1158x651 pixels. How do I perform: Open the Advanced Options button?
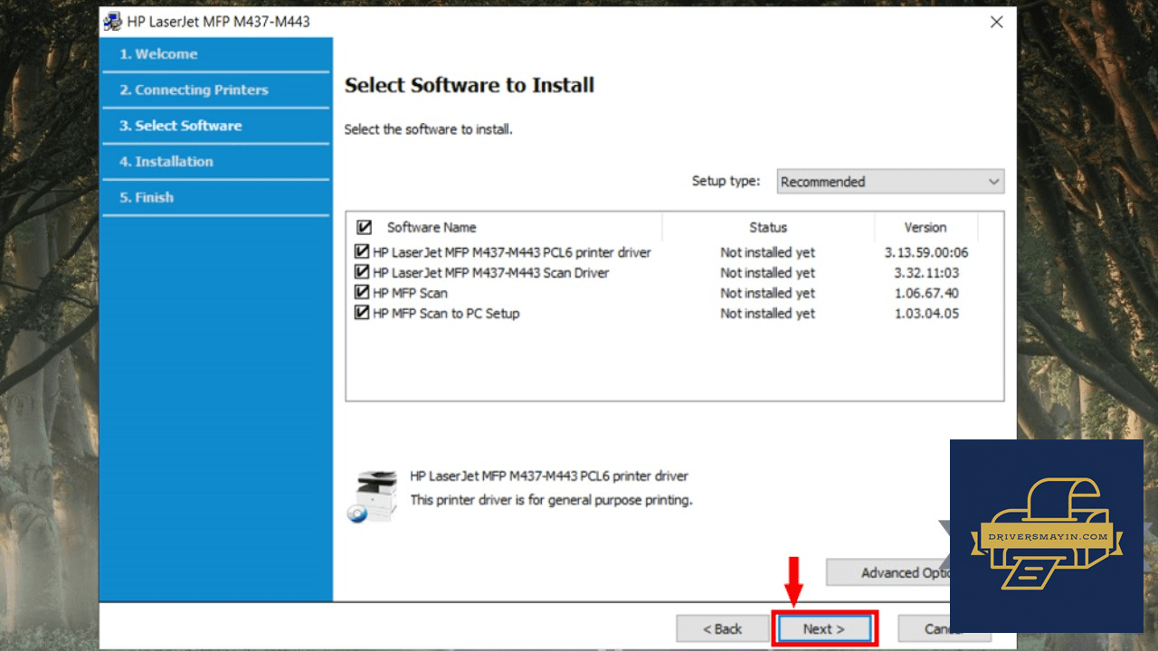coord(888,572)
